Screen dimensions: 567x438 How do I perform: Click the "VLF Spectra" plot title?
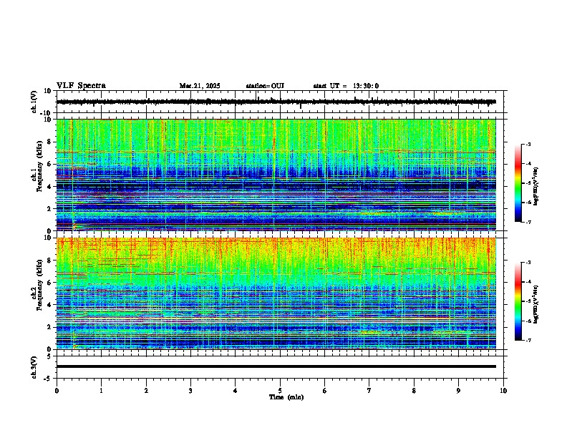click(x=81, y=86)
